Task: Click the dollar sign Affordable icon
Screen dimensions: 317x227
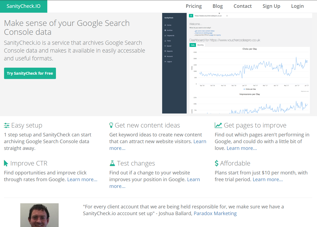Action: (x=216, y=163)
